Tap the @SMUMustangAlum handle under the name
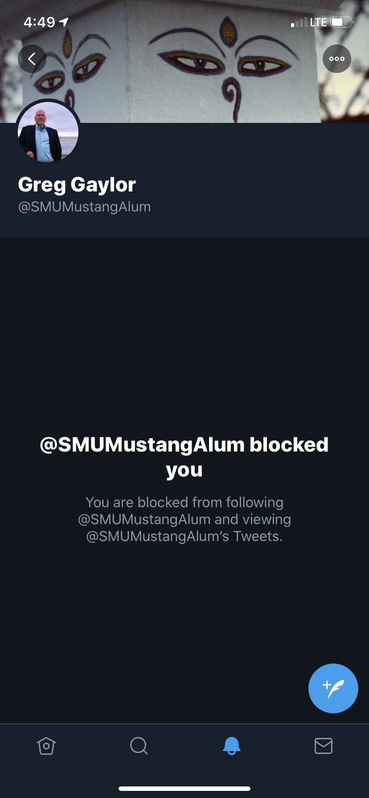 84,207
